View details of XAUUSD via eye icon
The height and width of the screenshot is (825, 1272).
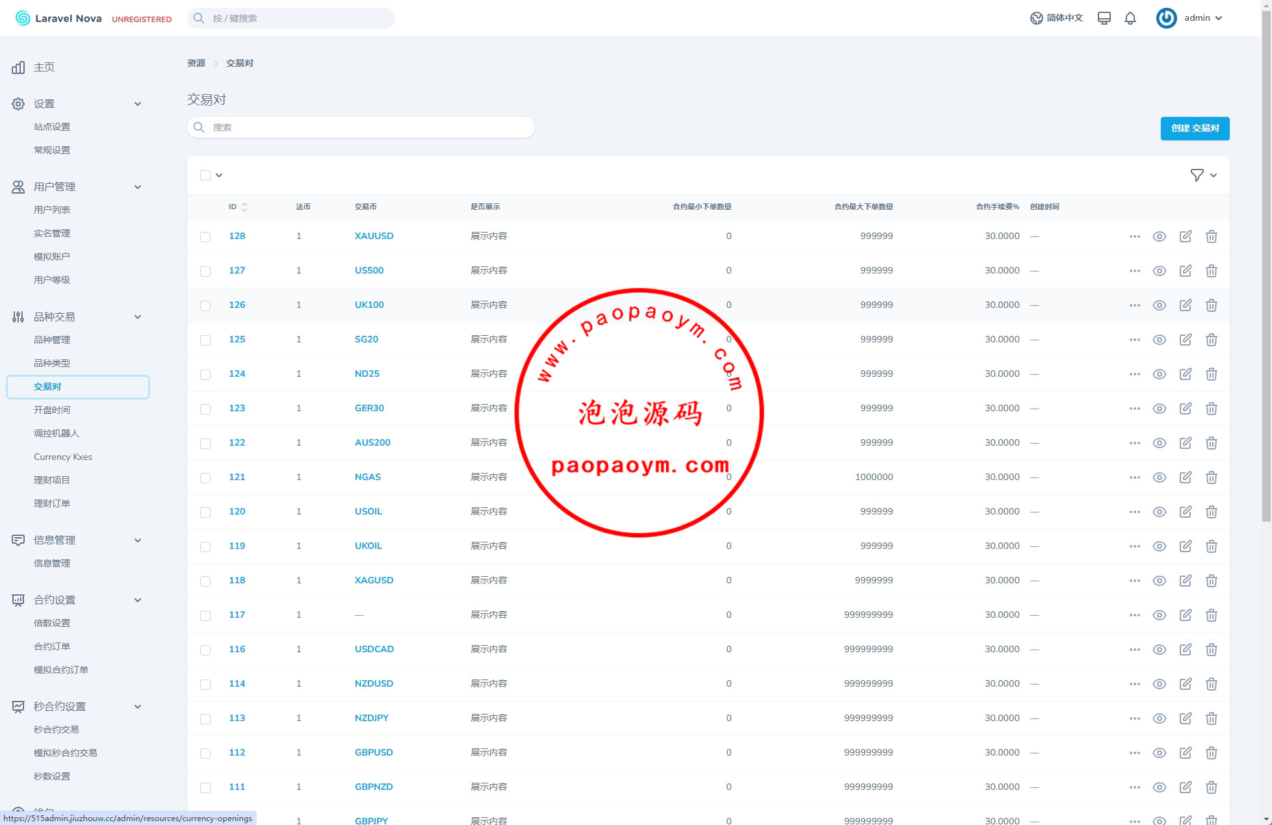click(1160, 236)
